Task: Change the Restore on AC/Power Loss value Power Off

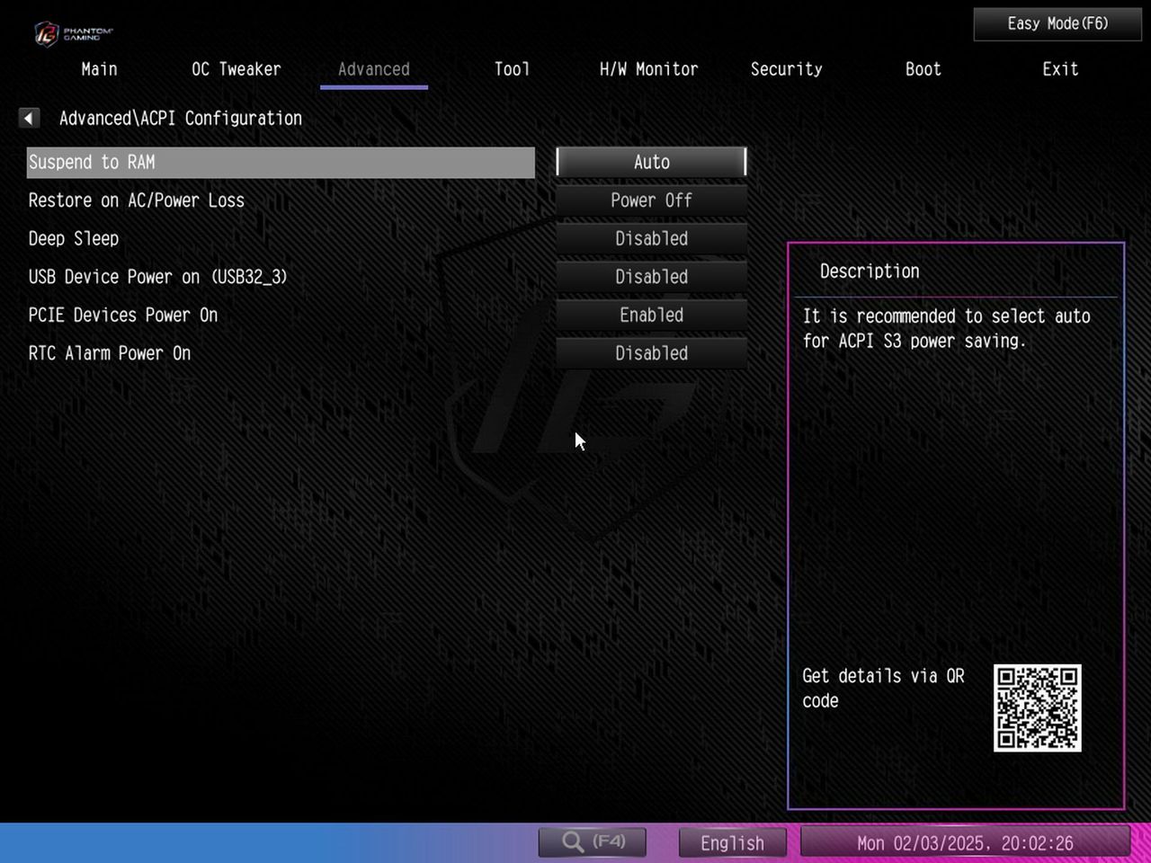Action: [x=652, y=200]
